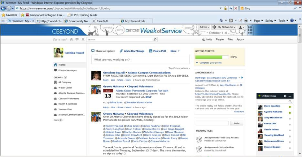This screenshot has width=302, height=157.
Task: Click Rashida Powell profile photo
Action: click(x=58, y=53)
